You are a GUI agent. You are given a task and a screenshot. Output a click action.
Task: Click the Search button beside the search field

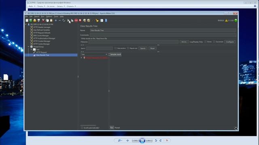click(143, 48)
